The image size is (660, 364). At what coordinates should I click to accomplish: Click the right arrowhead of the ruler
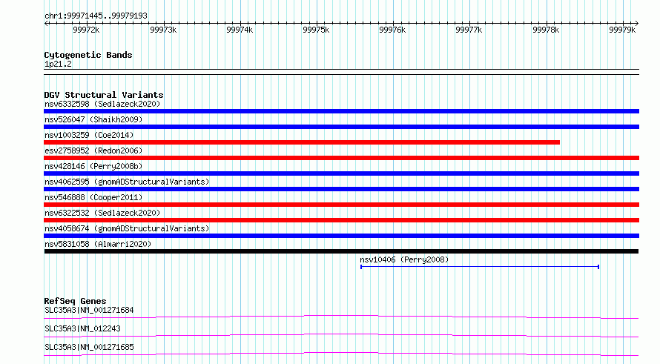[x=636, y=24]
